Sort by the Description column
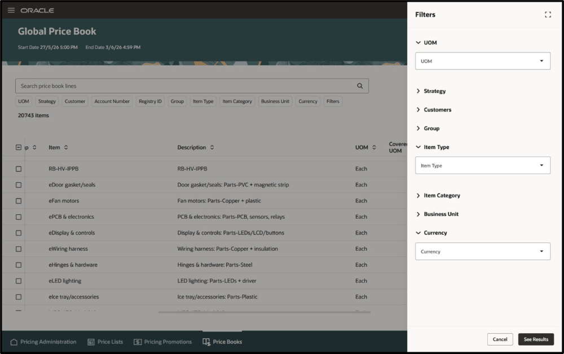The width and height of the screenshot is (564, 354). click(212, 147)
